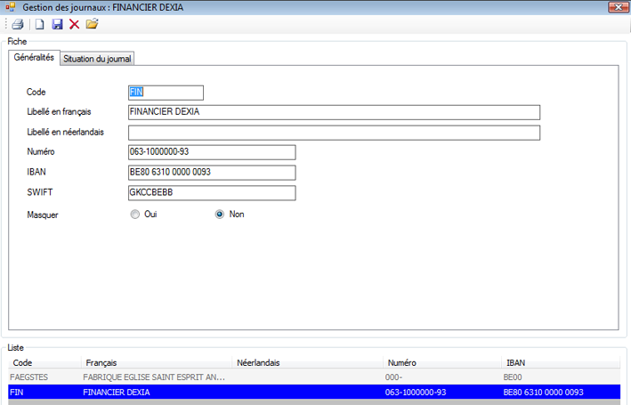Click 063-1000000-93 cell in list
The height and width of the screenshot is (405, 631).
416,393
